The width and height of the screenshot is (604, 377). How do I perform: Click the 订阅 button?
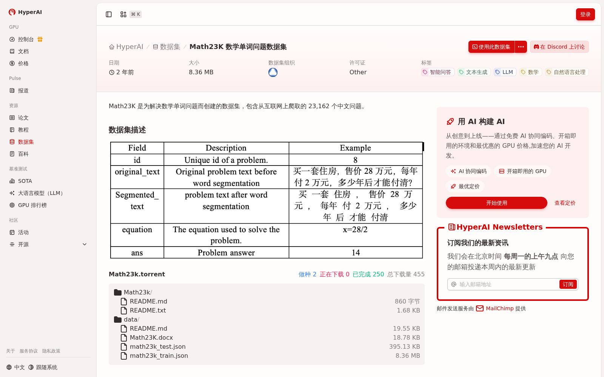coord(568,284)
